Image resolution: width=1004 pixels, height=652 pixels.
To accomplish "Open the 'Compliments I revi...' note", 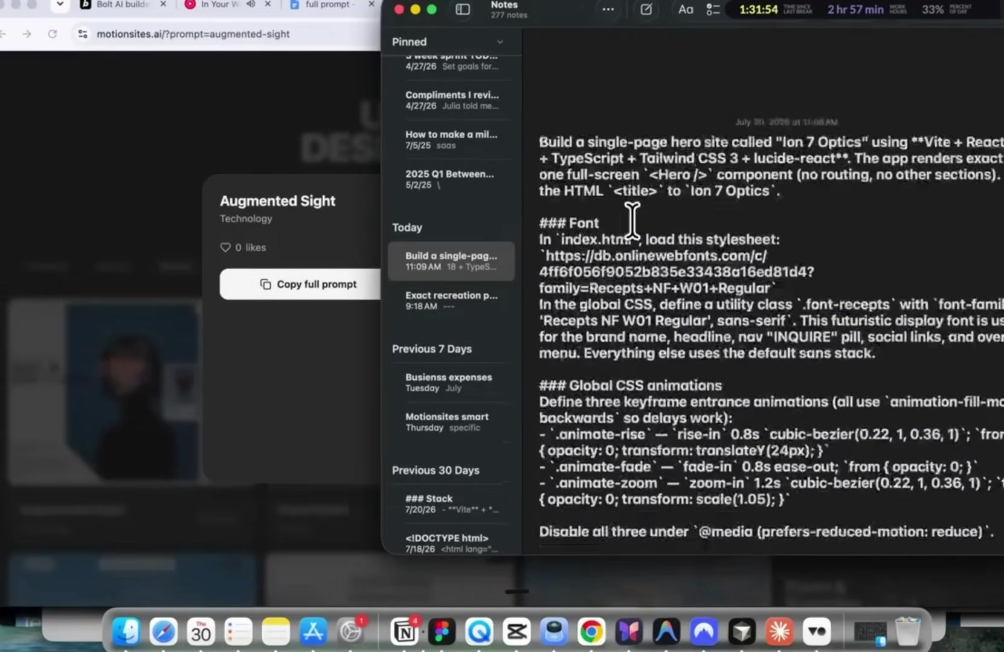I will [x=451, y=100].
